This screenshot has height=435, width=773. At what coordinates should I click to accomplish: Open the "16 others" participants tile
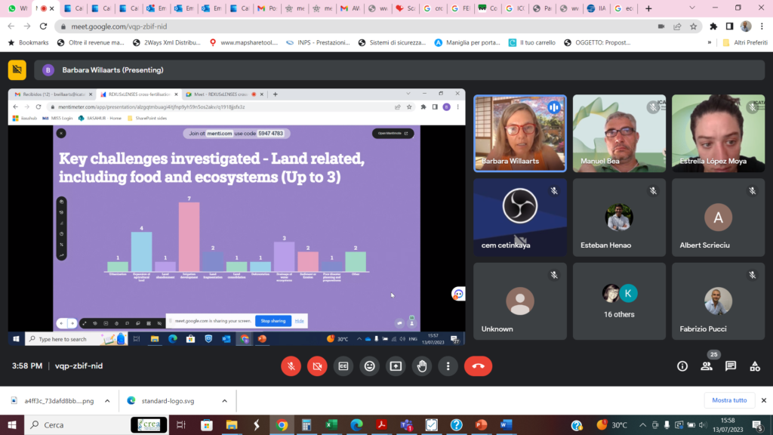(x=619, y=301)
